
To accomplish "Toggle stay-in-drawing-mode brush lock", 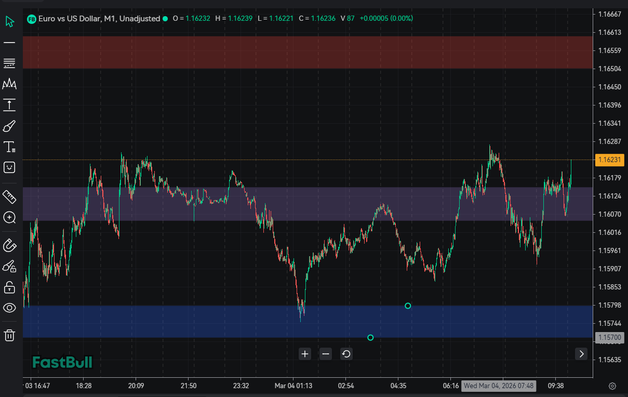I will point(9,267).
